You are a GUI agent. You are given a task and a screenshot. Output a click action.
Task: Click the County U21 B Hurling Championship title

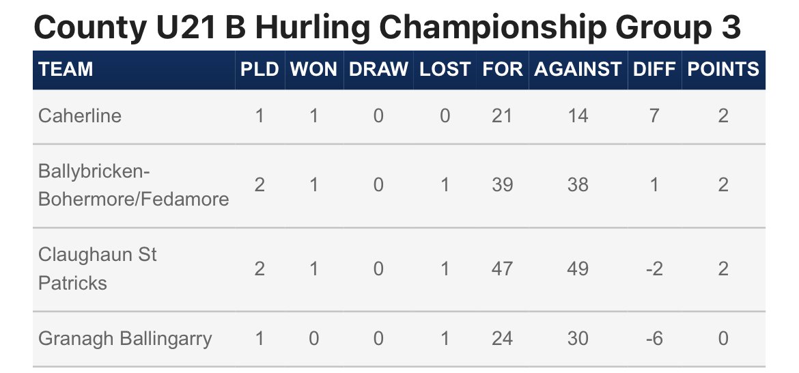pyautogui.click(x=387, y=27)
